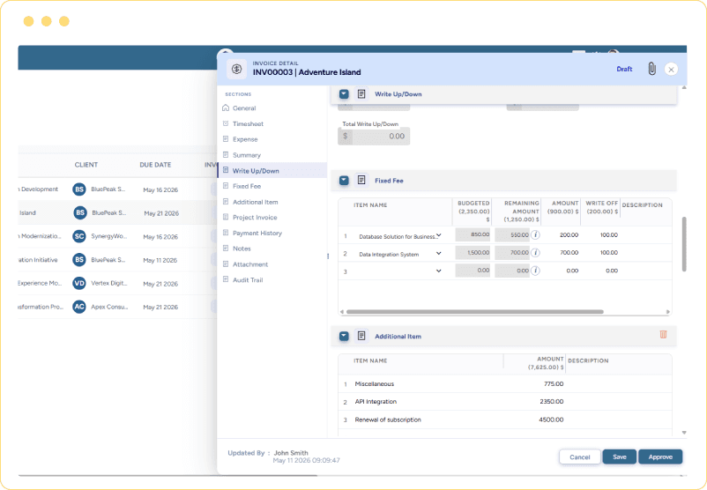Click the 1,500.00 budgeted field
The width and height of the screenshot is (707, 490).
pos(473,253)
